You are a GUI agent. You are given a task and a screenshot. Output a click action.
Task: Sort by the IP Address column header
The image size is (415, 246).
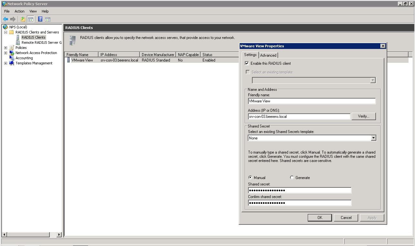119,55
